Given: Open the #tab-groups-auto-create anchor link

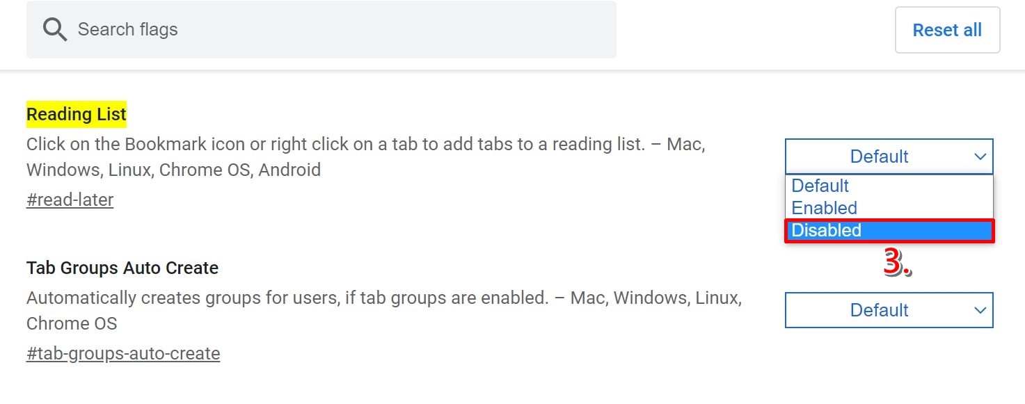Looking at the screenshot, I should (123, 353).
